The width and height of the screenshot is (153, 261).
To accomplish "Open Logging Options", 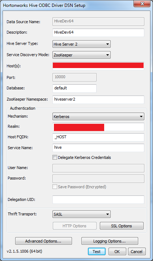I will (x=110, y=241).
